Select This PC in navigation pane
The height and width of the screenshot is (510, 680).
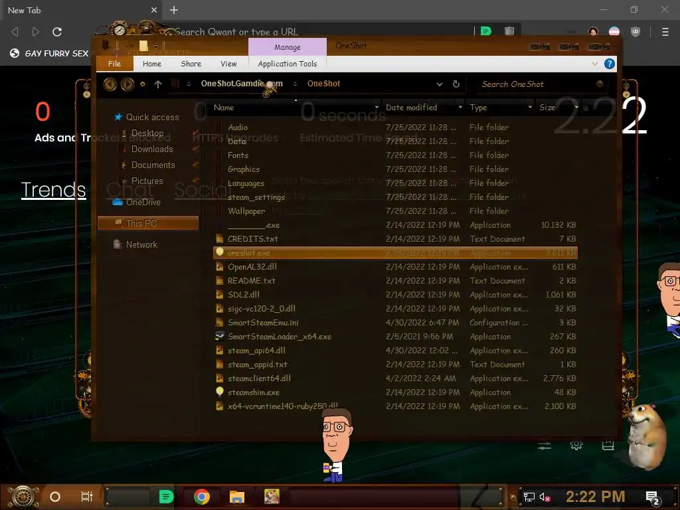coord(148,223)
